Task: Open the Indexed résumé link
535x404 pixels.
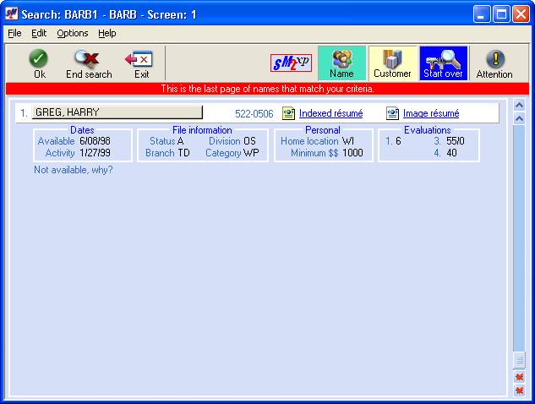Action: click(x=331, y=113)
